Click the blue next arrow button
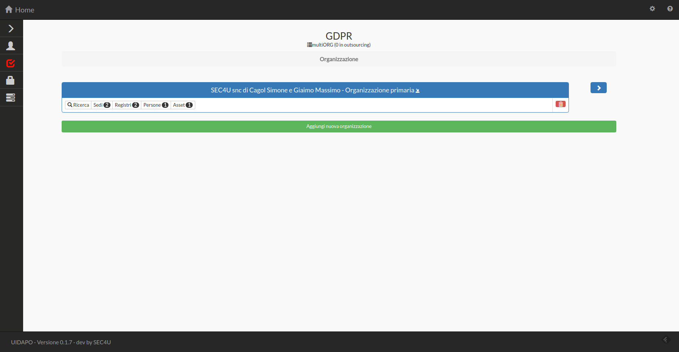Screen dimensions: 679x352 click(598, 88)
